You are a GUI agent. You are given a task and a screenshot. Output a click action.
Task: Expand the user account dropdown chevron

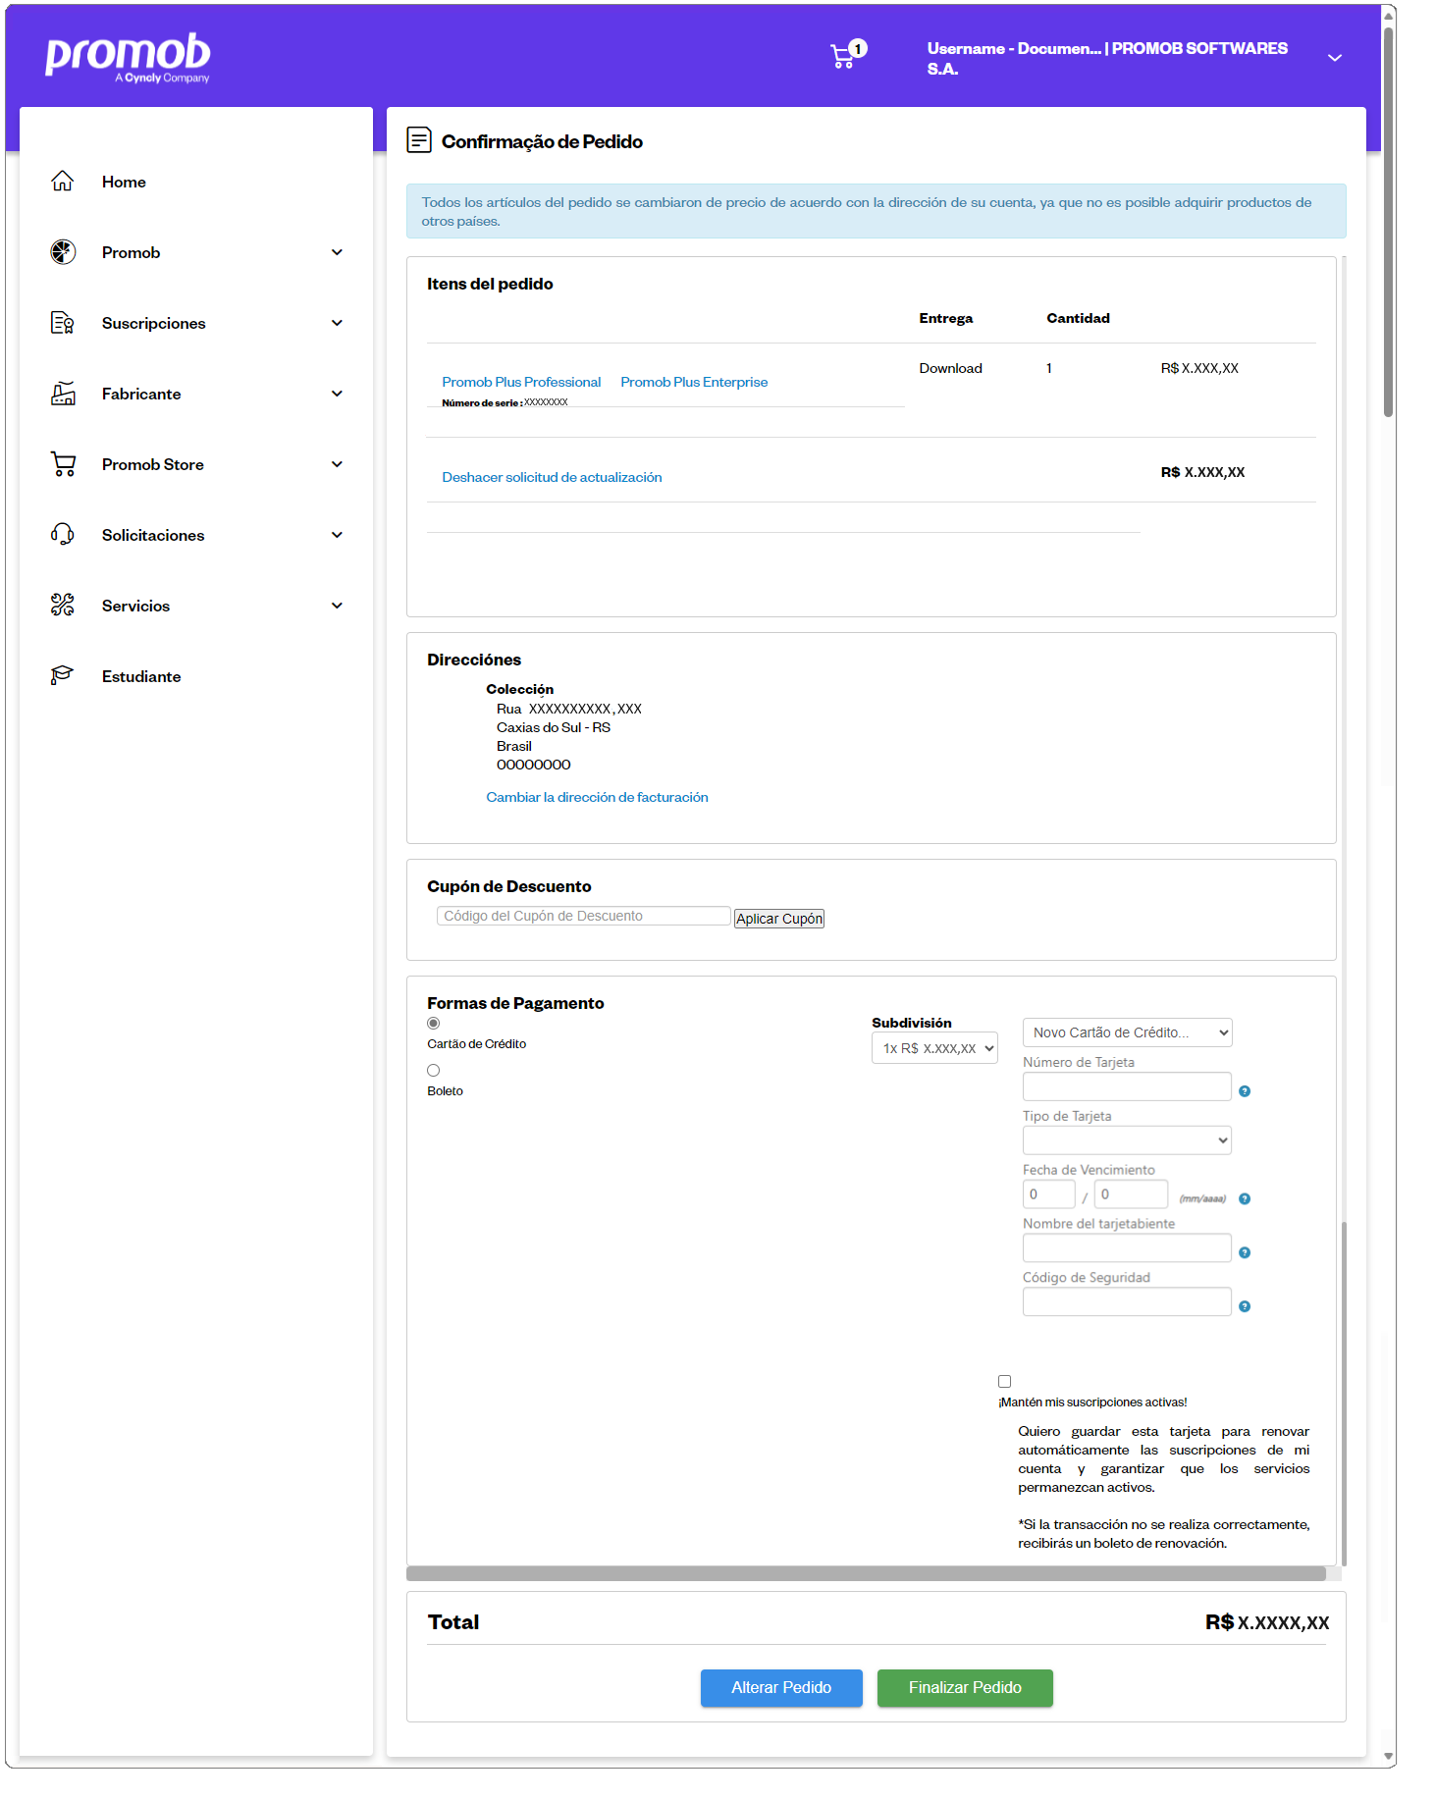coord(1335,58)
